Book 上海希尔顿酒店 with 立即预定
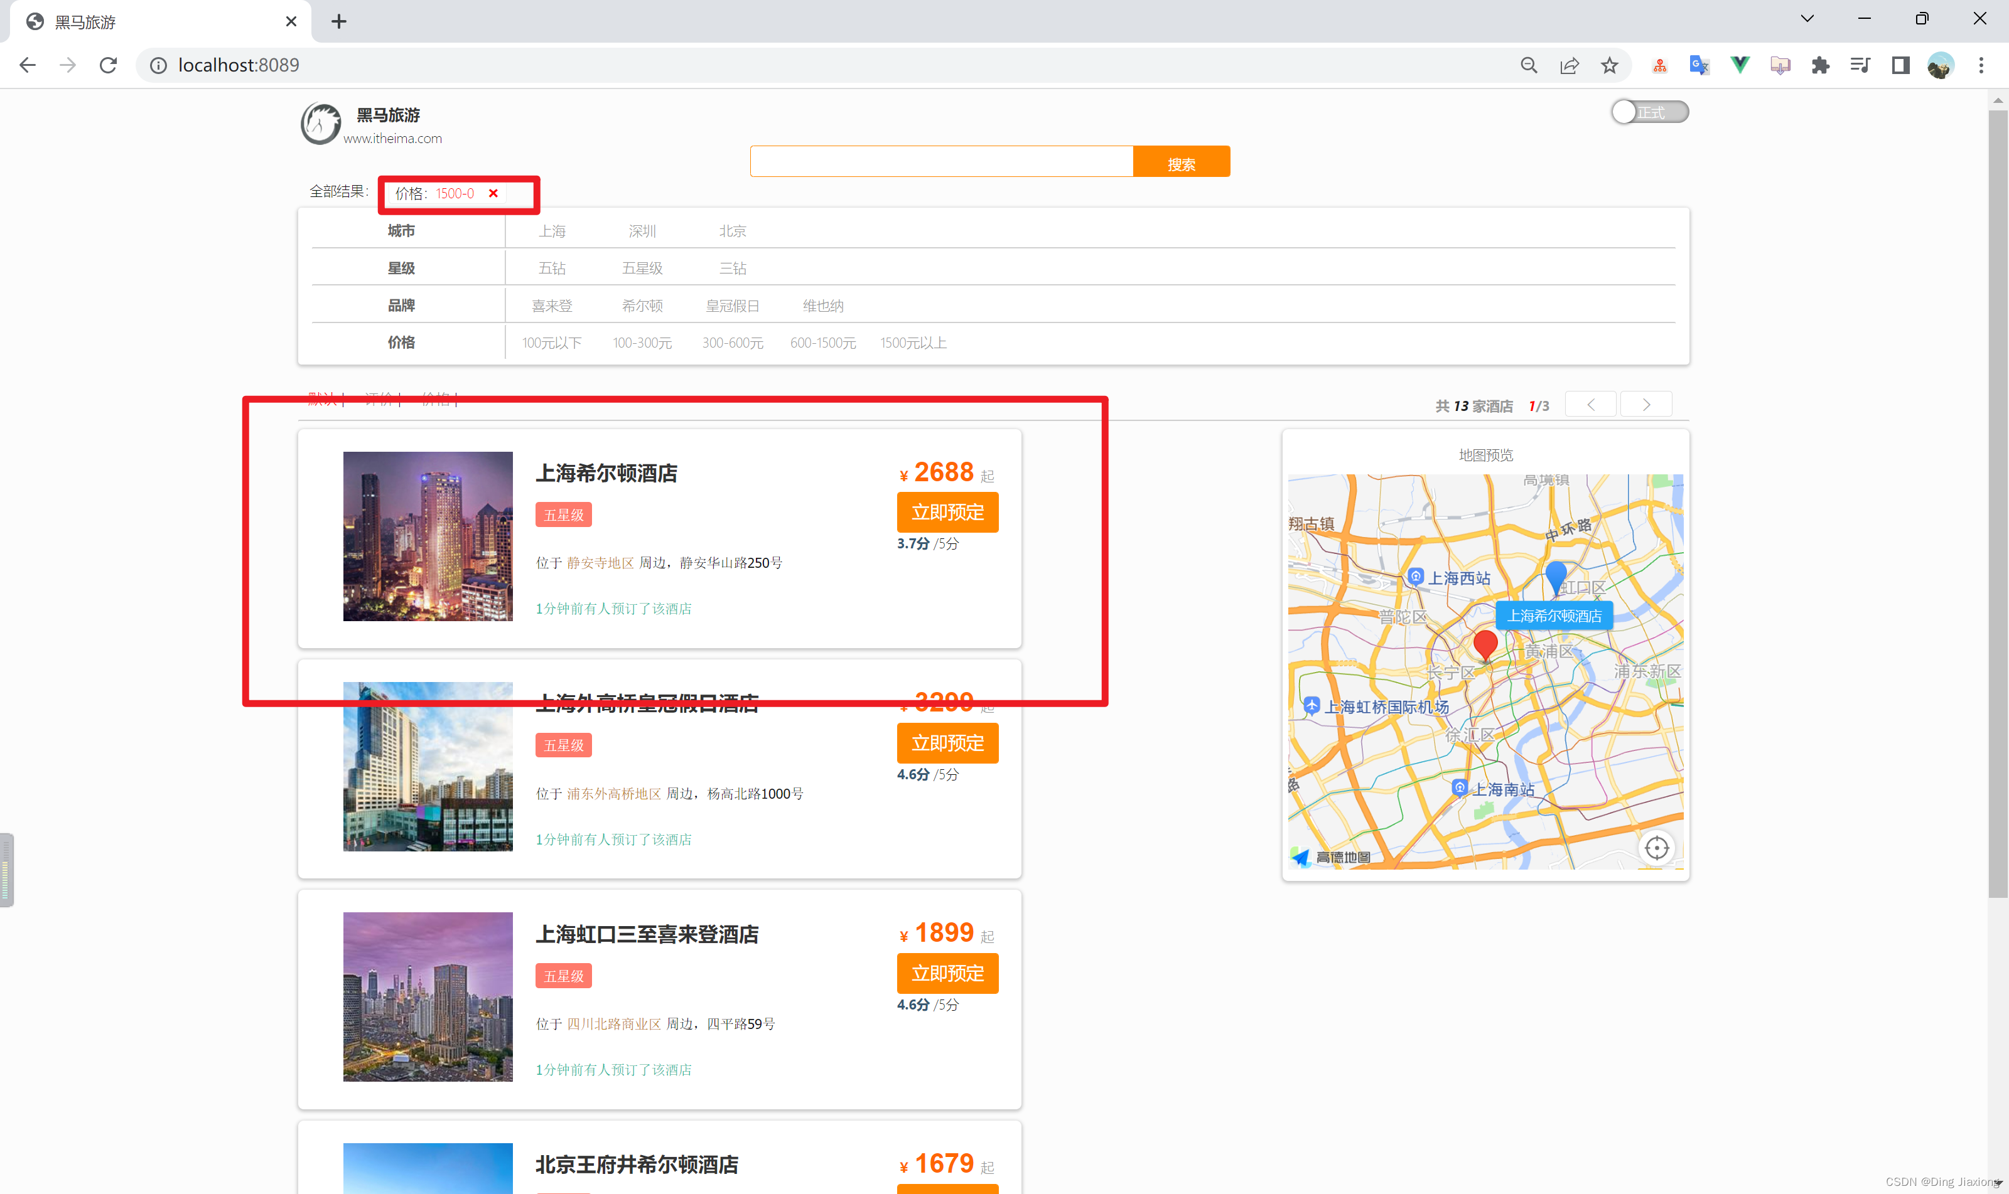The image size is (2009, 1194). (947, 512)
